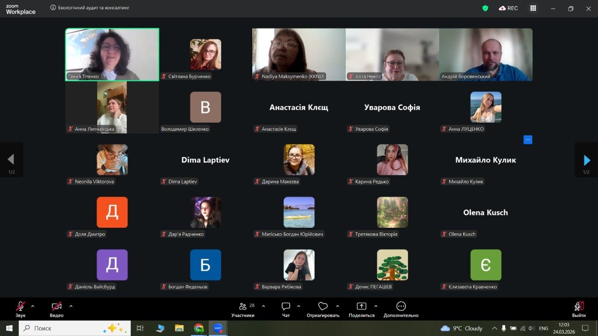Click the REC recording indicator
Image resolution: width=598 pixels, height=336 pixels.
pos(508,8)
